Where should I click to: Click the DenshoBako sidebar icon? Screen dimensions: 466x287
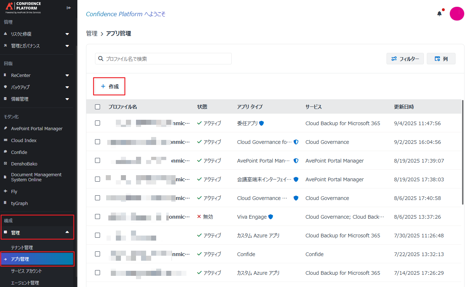[x=5, y=164]
